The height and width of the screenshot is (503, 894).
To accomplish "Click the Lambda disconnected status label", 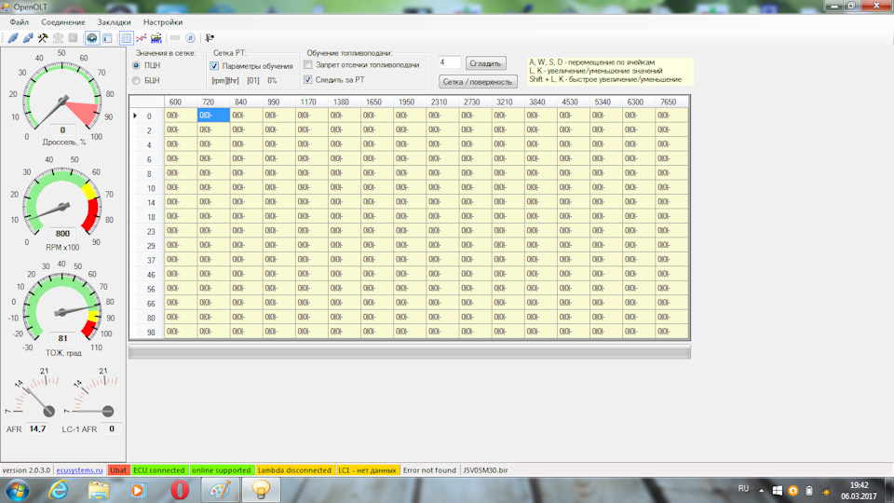I will pyautogui.click(x=294, y=470).
